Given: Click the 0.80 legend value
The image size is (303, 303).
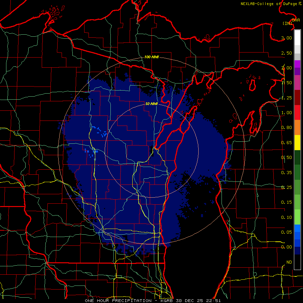Looking at the screenshot, I should click(x=287, y=128).
